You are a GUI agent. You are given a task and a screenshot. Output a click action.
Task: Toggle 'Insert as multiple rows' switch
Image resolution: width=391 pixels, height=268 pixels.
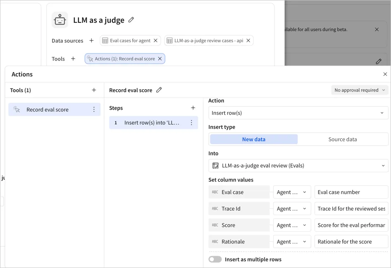point(215,259)
